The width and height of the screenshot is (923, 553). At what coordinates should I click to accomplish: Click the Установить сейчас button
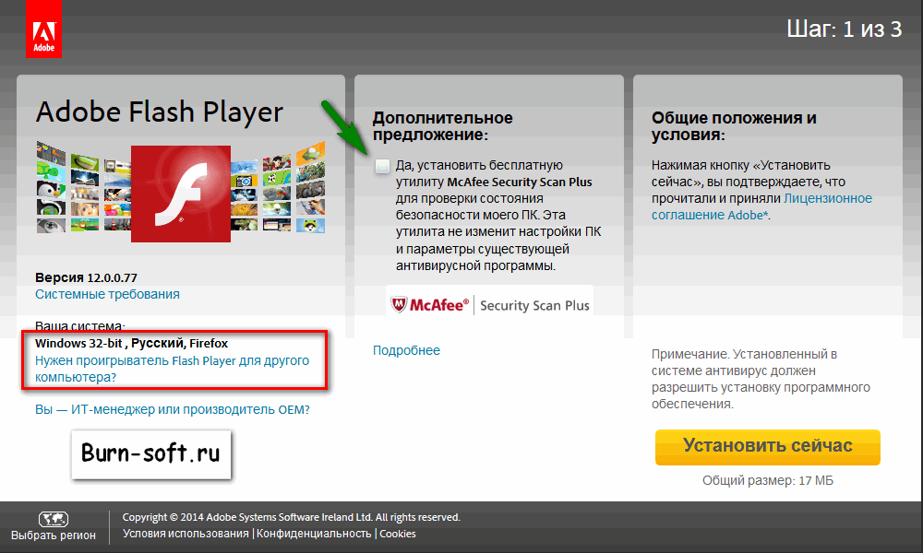[x=768, y=447]
